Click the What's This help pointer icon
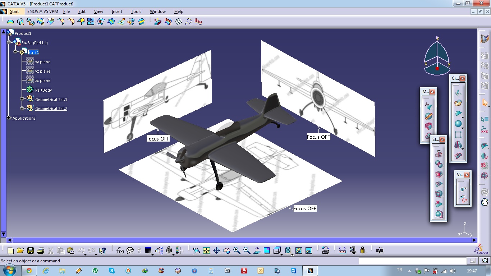Viewport: 491px width, 276px height. [x=102, y=250]
